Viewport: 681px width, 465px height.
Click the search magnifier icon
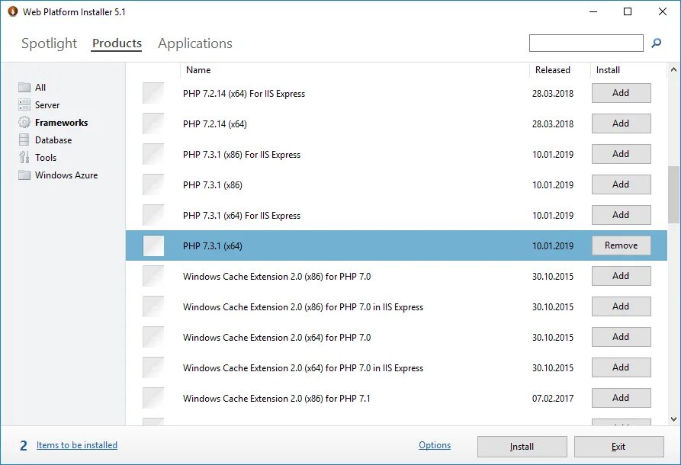(657, 43)
